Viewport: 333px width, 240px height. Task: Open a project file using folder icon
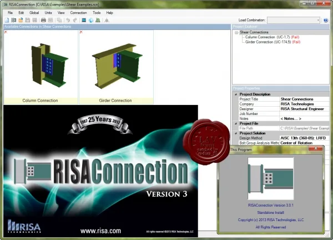[x=21, y=20]
